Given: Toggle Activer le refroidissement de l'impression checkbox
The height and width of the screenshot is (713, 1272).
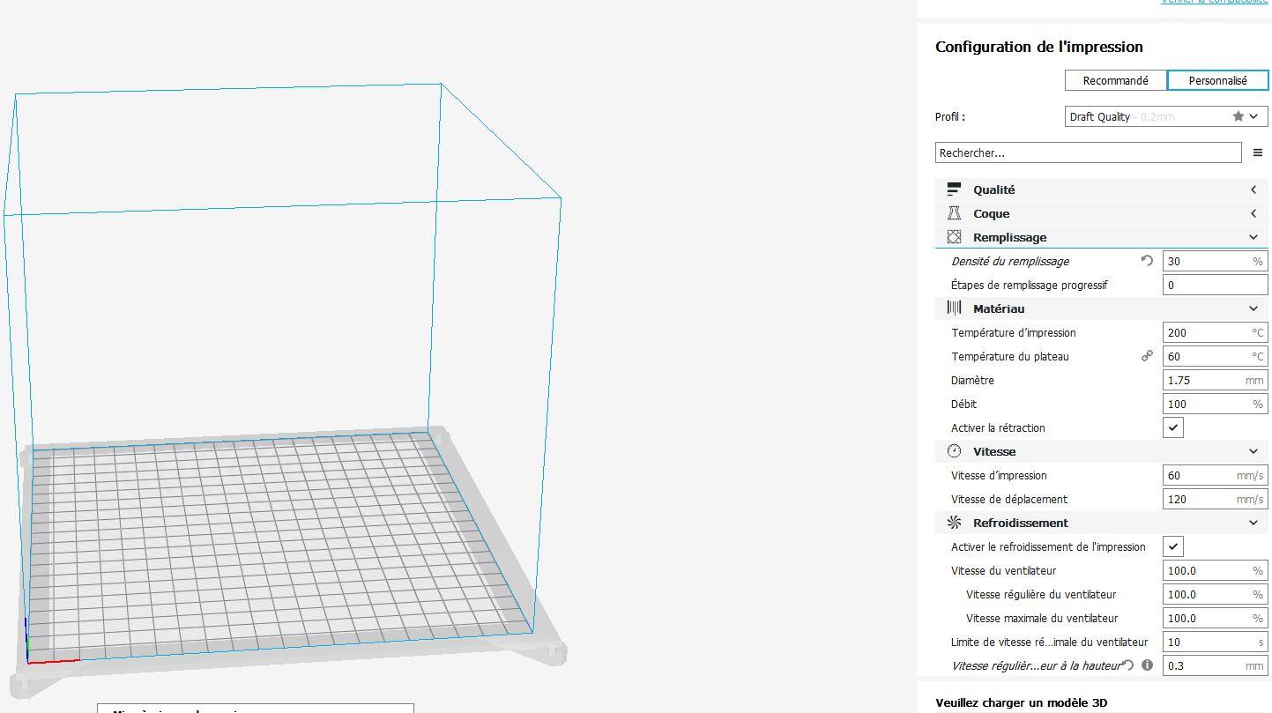Looking at the screenshot, I should [x=1173, y=546].
